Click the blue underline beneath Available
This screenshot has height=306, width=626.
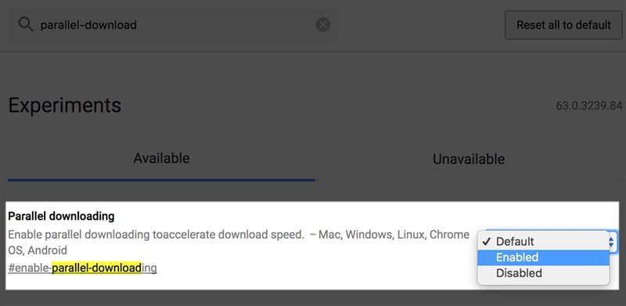[161, 180]
